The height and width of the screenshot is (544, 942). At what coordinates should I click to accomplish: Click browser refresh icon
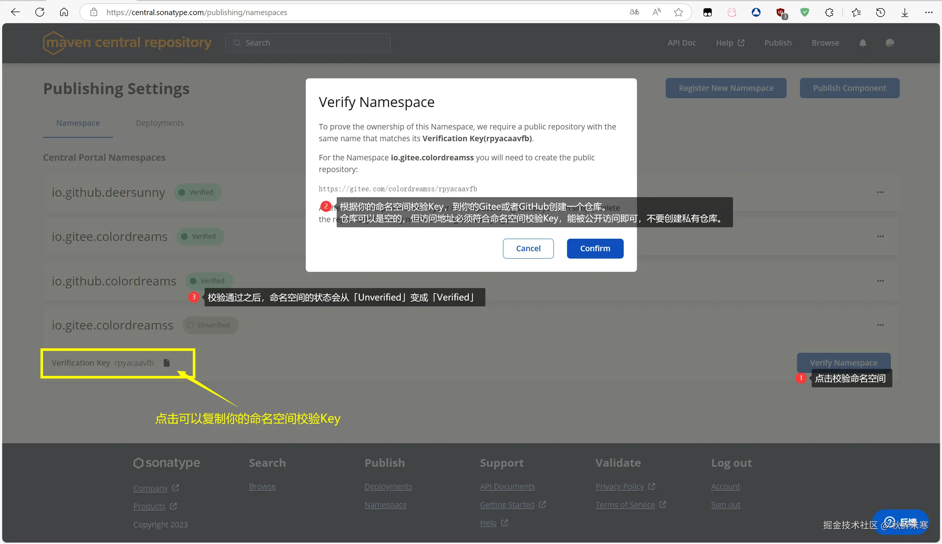coord(40,13)
